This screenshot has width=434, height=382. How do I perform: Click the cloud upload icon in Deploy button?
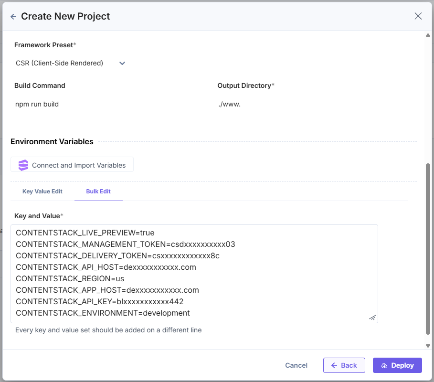click(x=384, y=365)
